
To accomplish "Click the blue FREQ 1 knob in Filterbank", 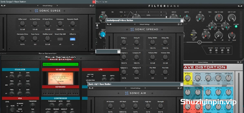I will 103,35.
